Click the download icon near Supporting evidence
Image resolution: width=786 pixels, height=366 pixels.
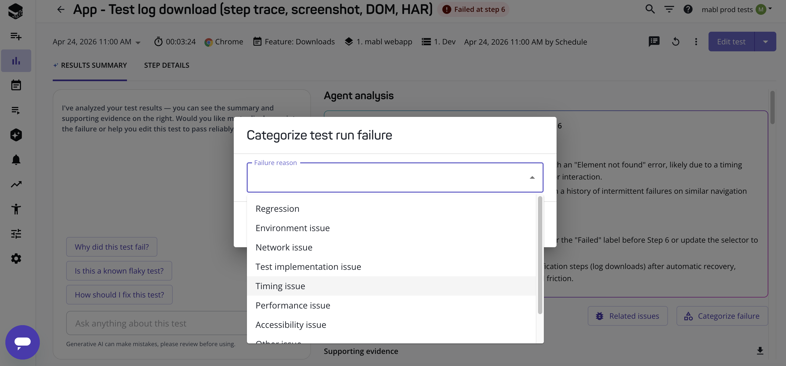760,351
